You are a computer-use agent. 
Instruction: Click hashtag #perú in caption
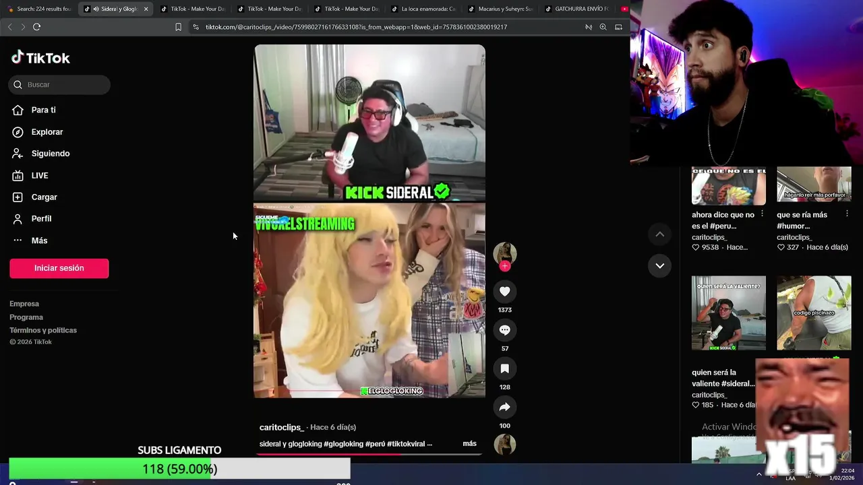pyautogui.click(x=375, y=444)
